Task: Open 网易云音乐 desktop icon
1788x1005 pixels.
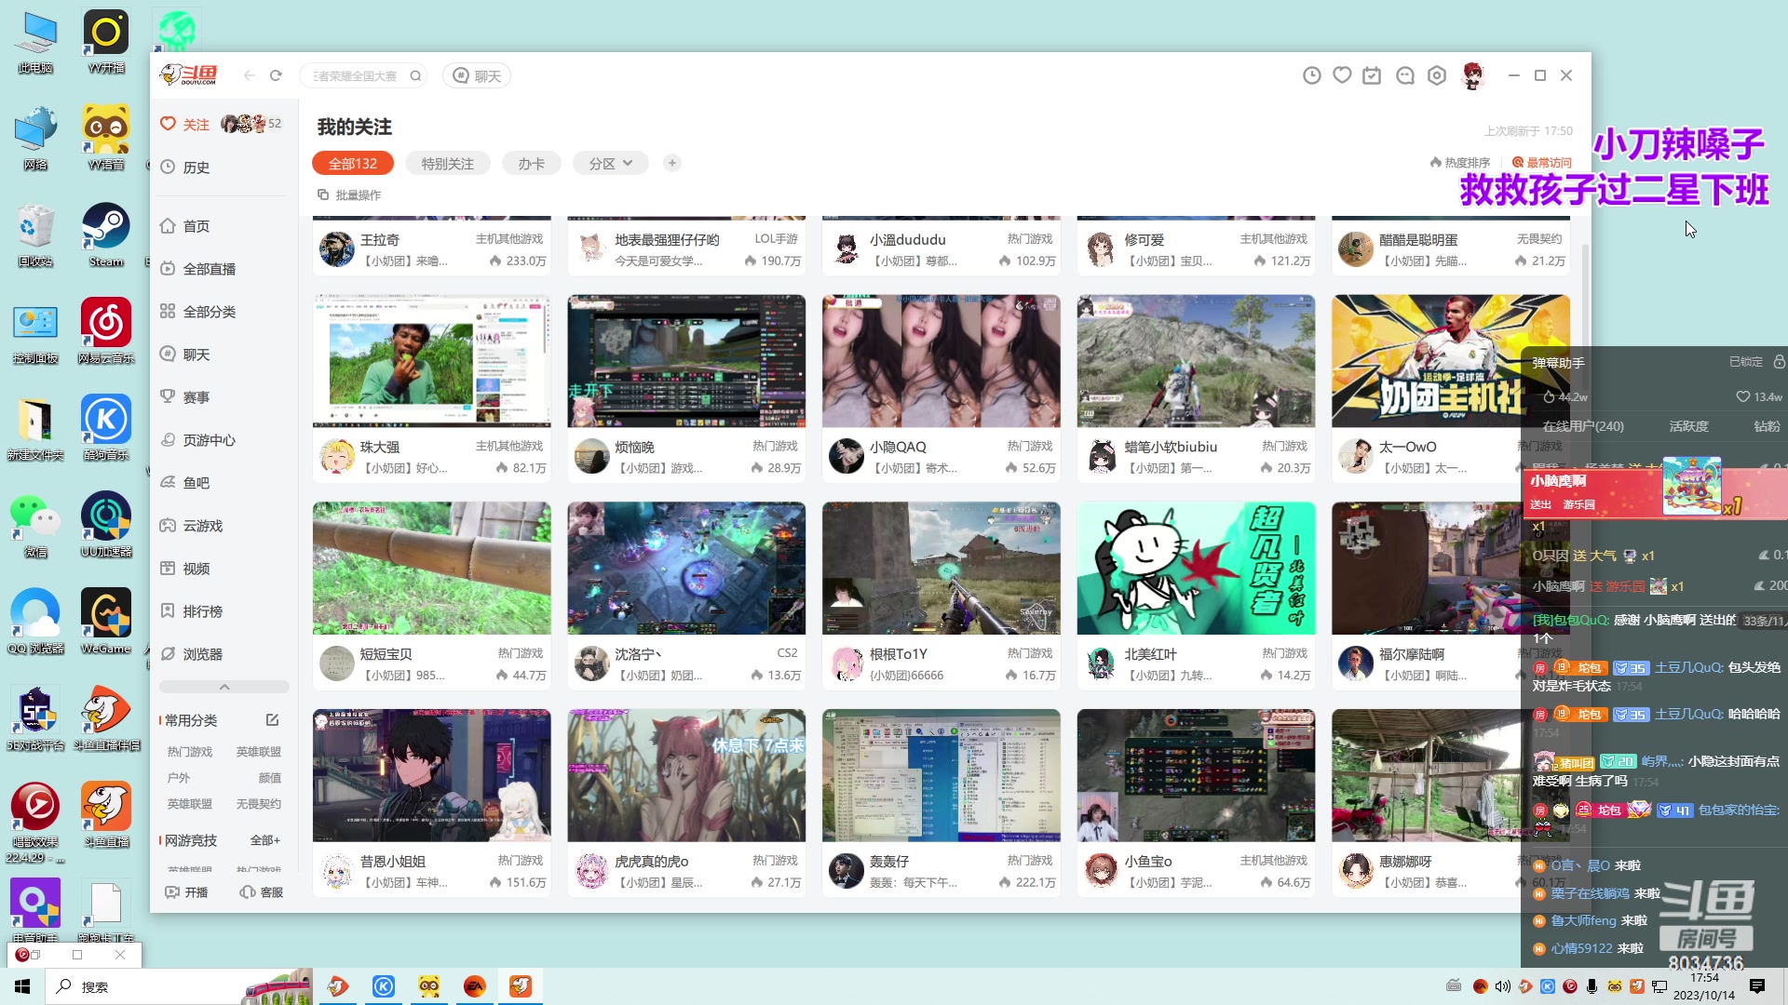Action: [106, 332]
